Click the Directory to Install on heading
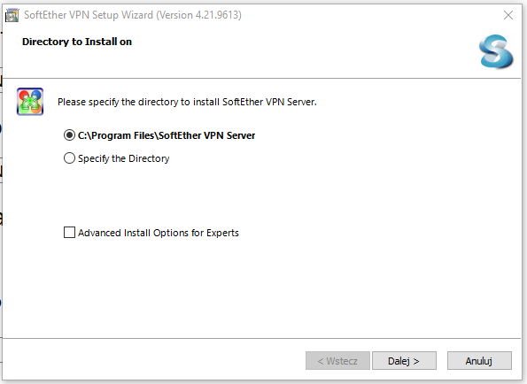The height and width of the screenshot is (384, 527). [x=77, y=42]
